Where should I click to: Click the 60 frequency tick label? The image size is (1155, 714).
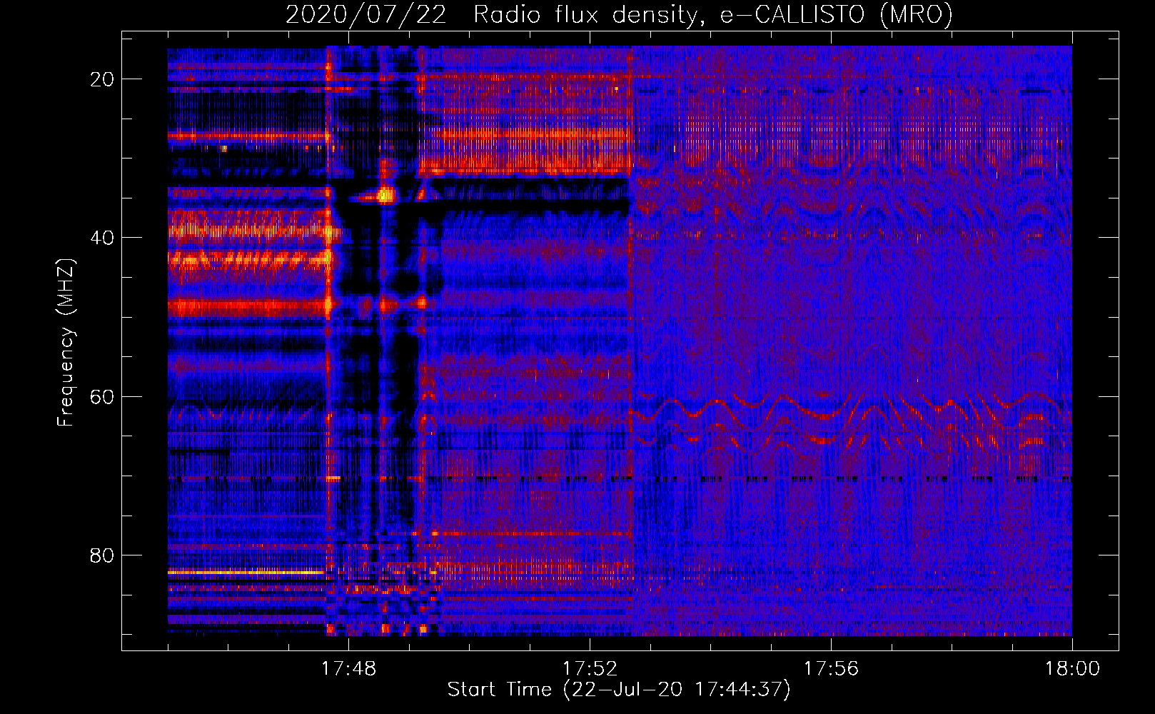(x=102, y=396)
